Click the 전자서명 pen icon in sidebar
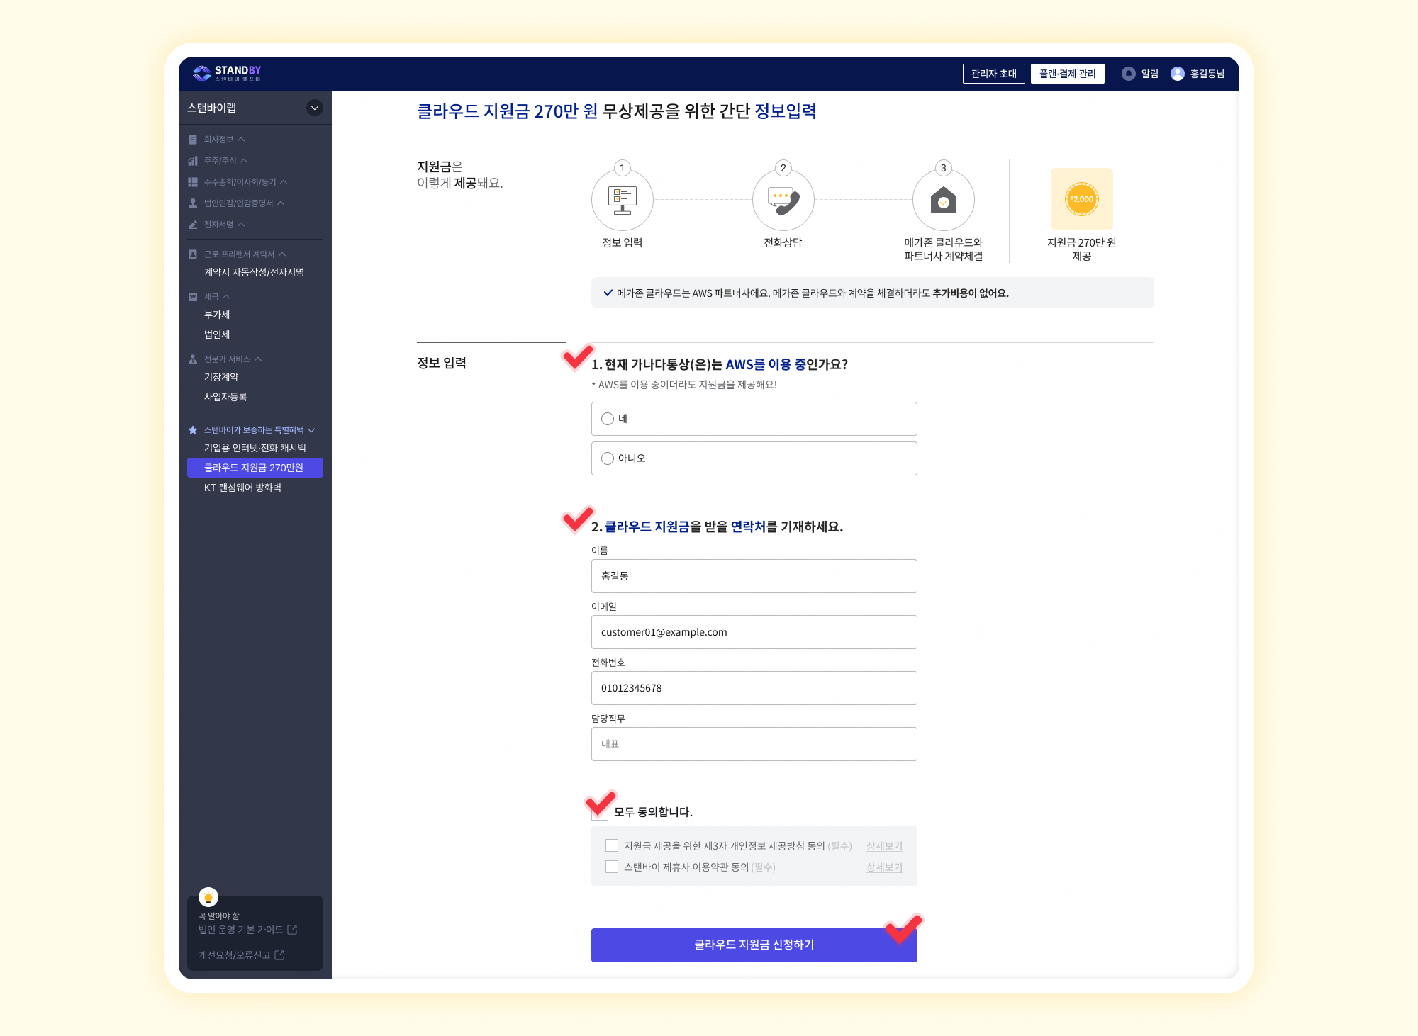The height and width of the screenshot is (1036, 1418). coord(193,225)
